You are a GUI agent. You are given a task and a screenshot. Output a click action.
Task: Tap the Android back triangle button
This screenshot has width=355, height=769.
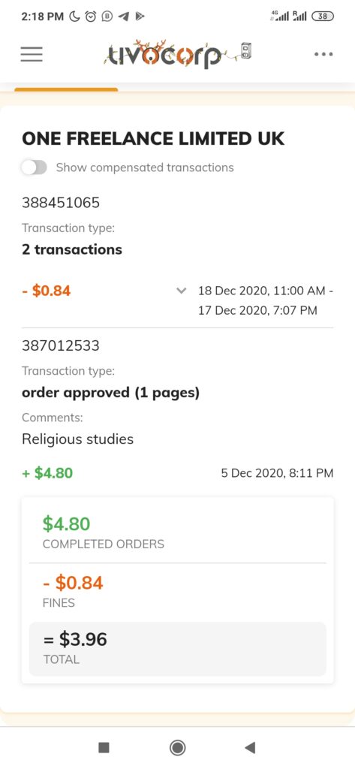250,747
